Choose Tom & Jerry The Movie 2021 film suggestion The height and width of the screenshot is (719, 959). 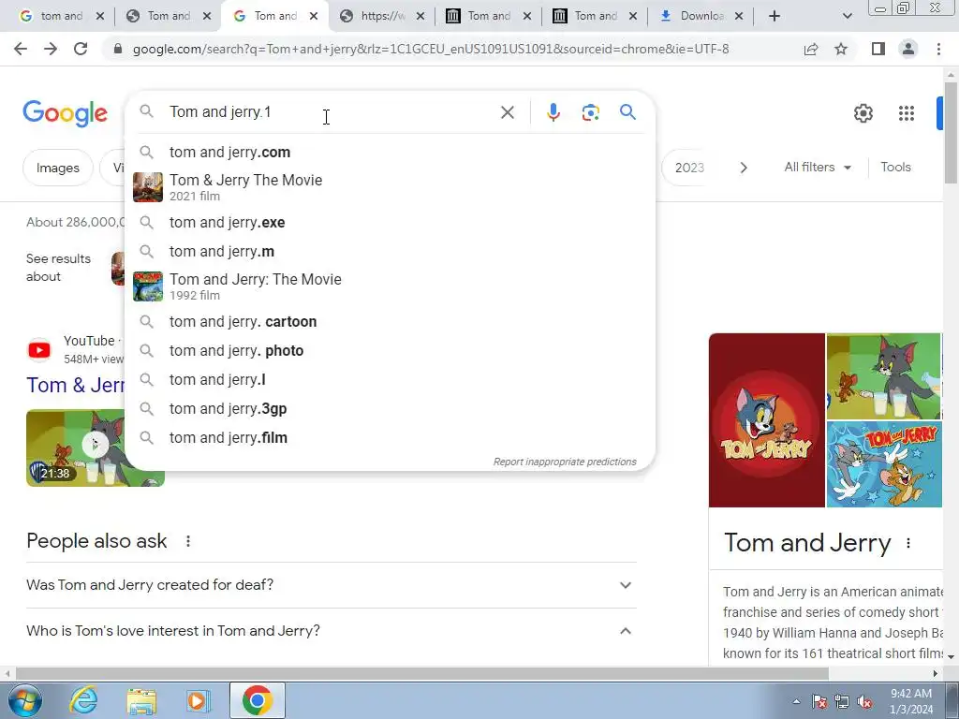pyautogui.click(x=390, y=187)
